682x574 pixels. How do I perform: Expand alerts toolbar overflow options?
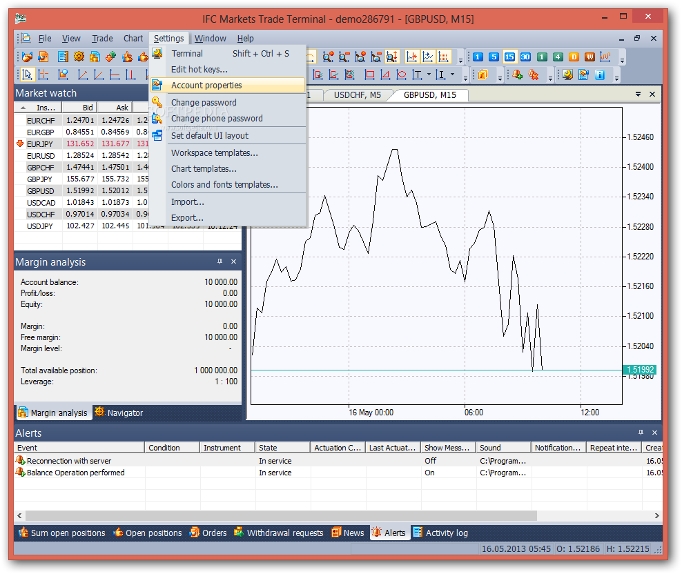(x=550, y=78)
